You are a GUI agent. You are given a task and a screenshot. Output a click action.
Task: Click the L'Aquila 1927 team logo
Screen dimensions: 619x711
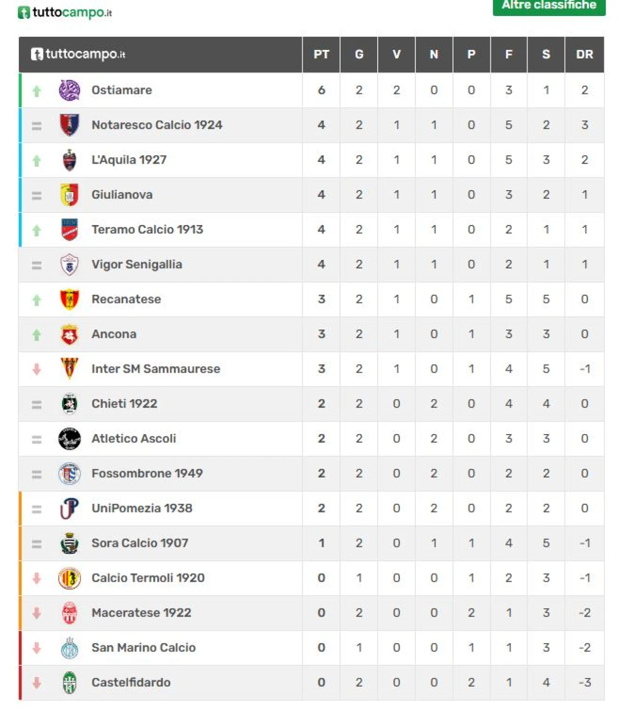[69, 160]
